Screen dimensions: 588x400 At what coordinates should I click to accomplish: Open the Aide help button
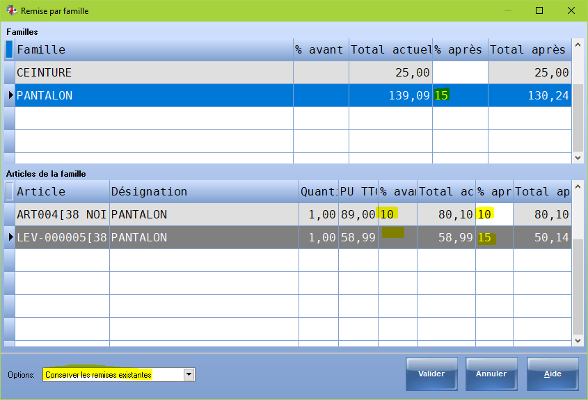pos(553,374)
